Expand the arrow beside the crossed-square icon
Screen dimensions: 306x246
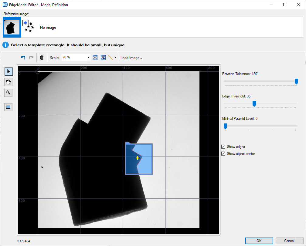[116, 57]
